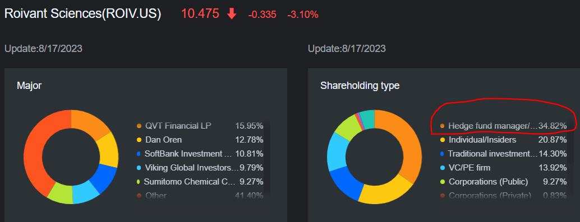Click SoftBank Investment legend item
The height and width of the screenshot is (222, 580).
tap(200, 154)
